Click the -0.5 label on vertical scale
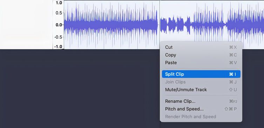The width and height of the screenshot is (264, 128). (58, 37)
